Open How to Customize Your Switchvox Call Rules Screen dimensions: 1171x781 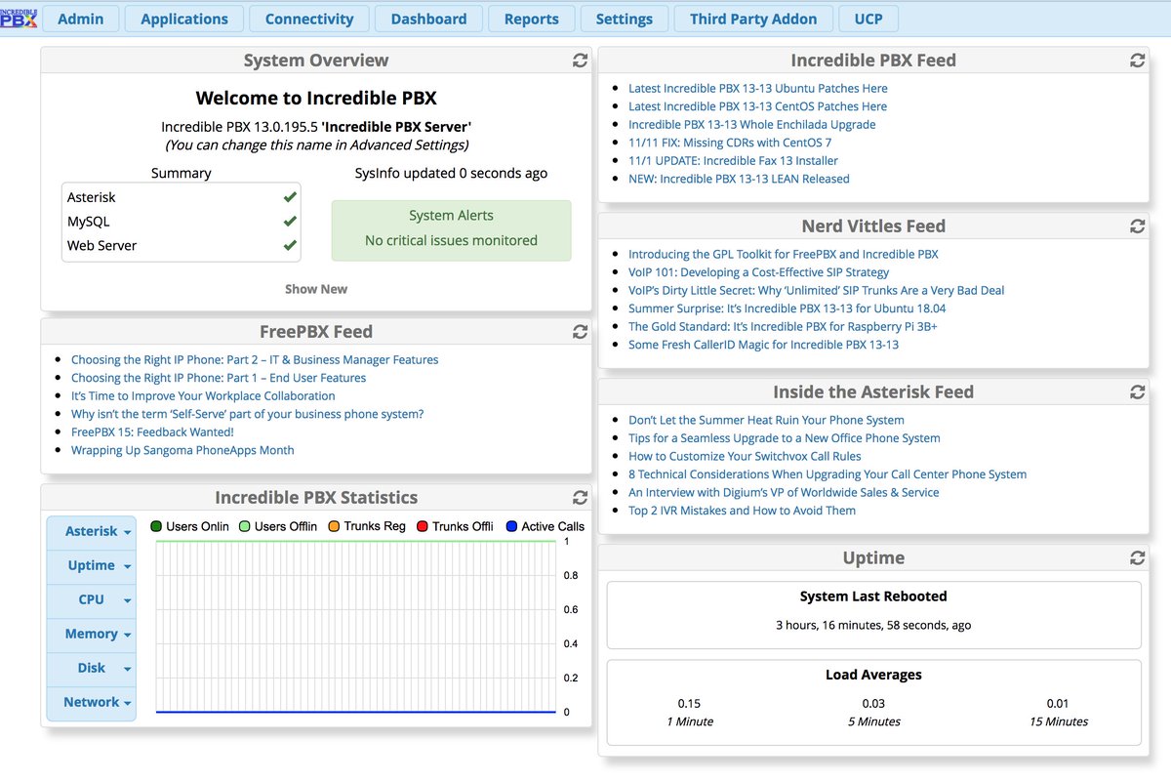point(745,456)
